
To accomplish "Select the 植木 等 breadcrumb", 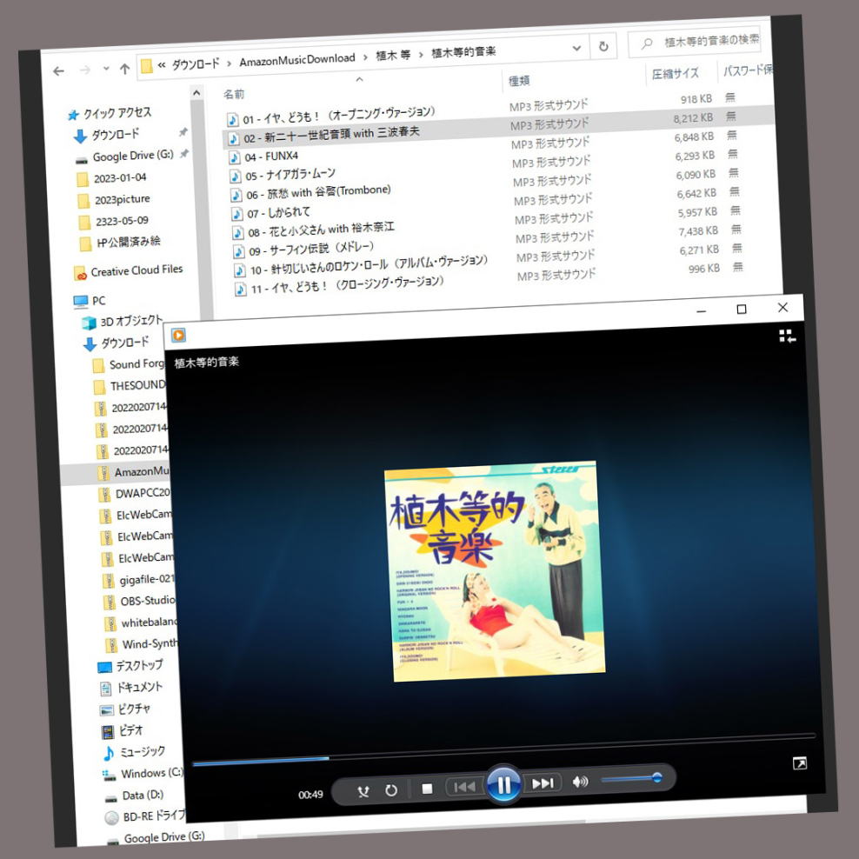I will coord(393,55).
